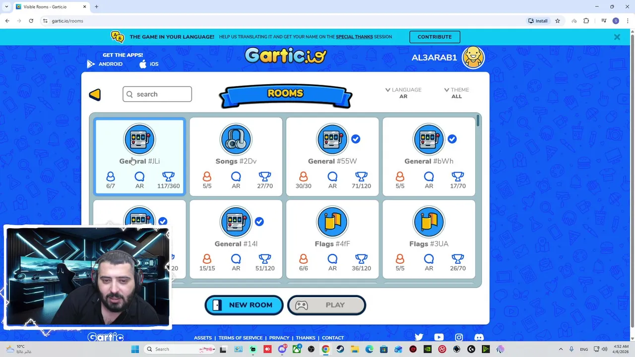Click the players count 15/15 in General #14I
Screen dimensions: 635x357
click(x=207, y=268)
